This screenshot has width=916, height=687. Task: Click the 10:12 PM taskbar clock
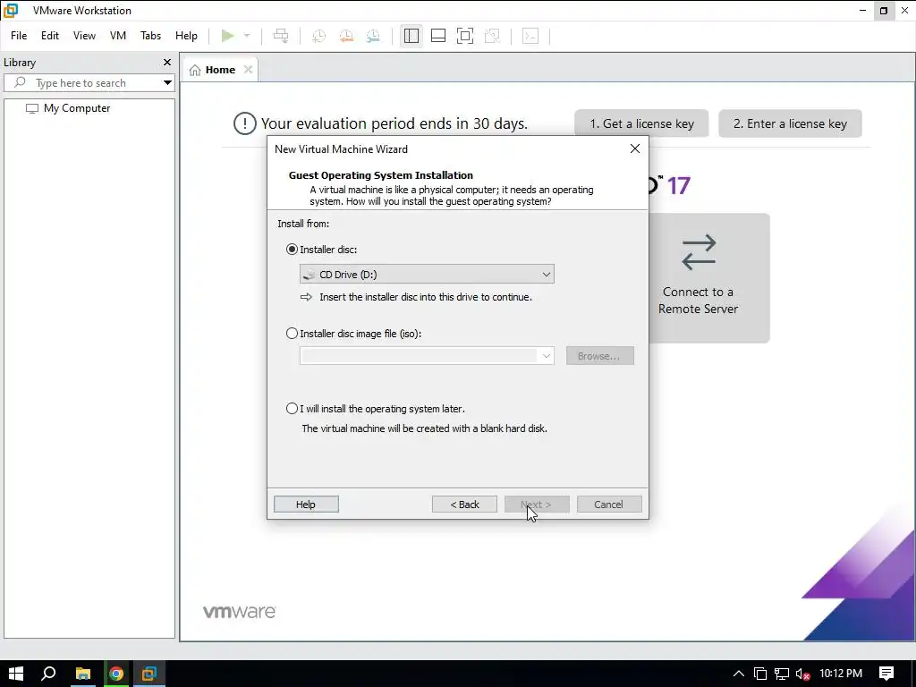[841, 674]
